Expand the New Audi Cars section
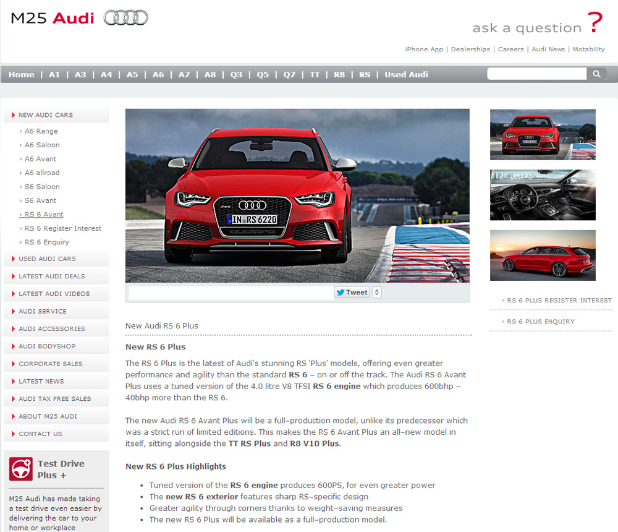Image resolution: width=618 pixels, height=532 pixels. 45,115
